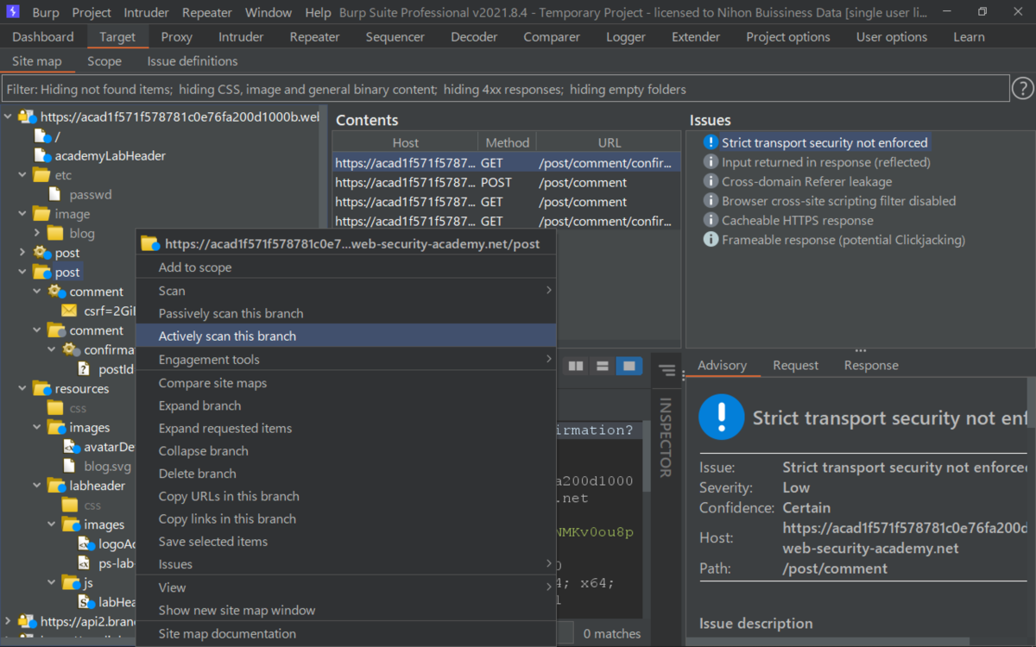Click the Frameable response info icon
This screenshot has height=647, width=1036.
click(x=711, y=240)
